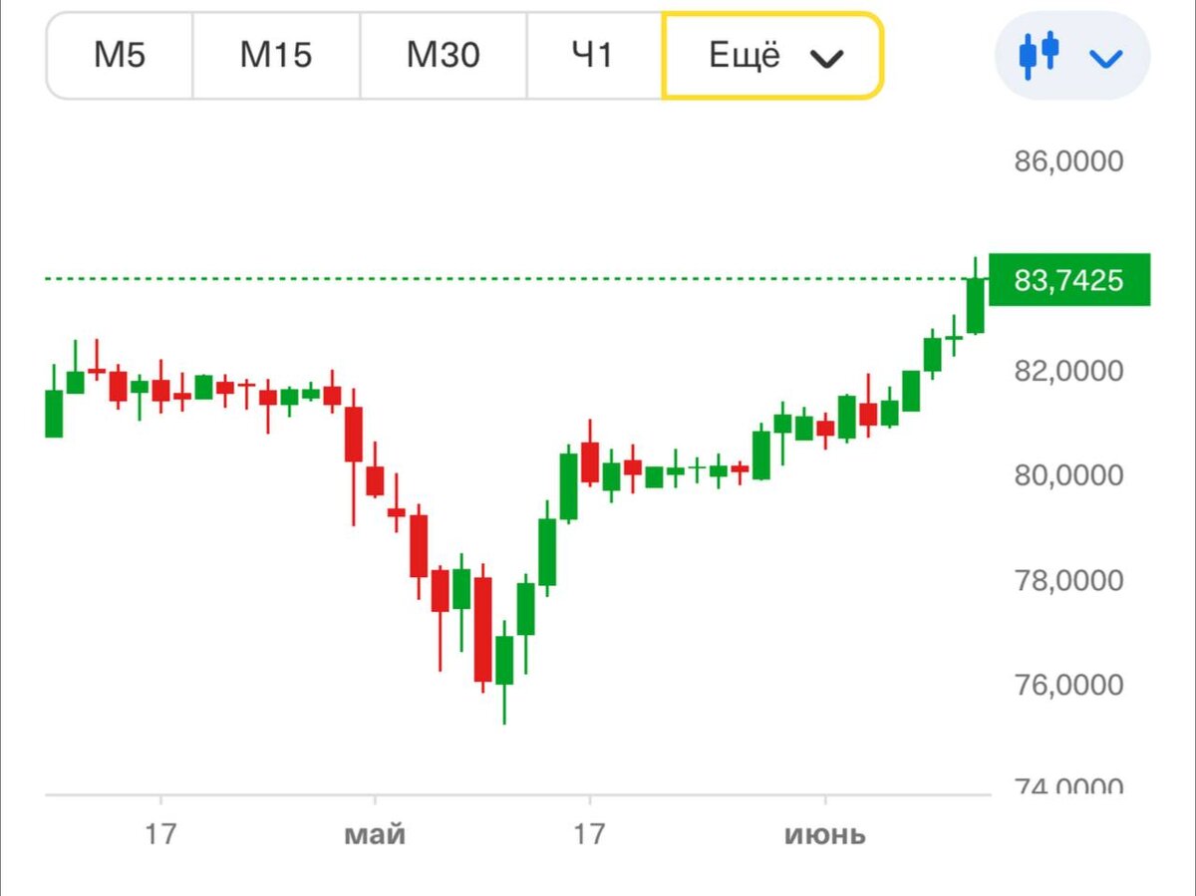
Task: Open the Ещё timeframe dropdown
Action: pos(773,56)
